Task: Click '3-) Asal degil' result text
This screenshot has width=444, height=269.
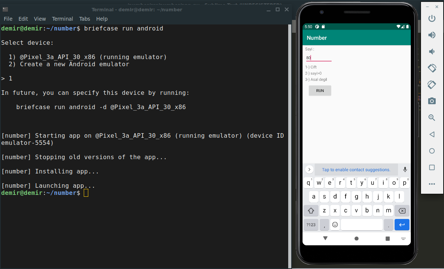Action: pyautogui.click(x=316, y=80)
